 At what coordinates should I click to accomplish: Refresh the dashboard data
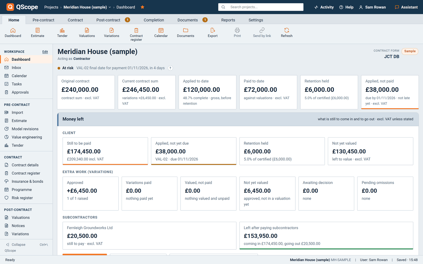pos(287,33)
